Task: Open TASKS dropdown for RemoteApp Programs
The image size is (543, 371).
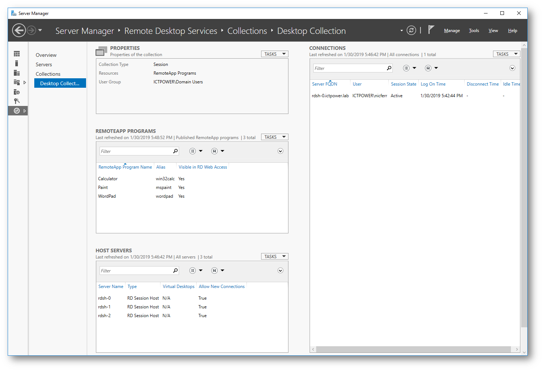Action: [275, 137]
